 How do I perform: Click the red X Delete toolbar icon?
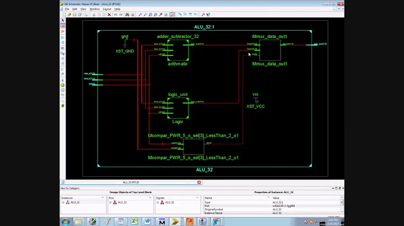109,15
